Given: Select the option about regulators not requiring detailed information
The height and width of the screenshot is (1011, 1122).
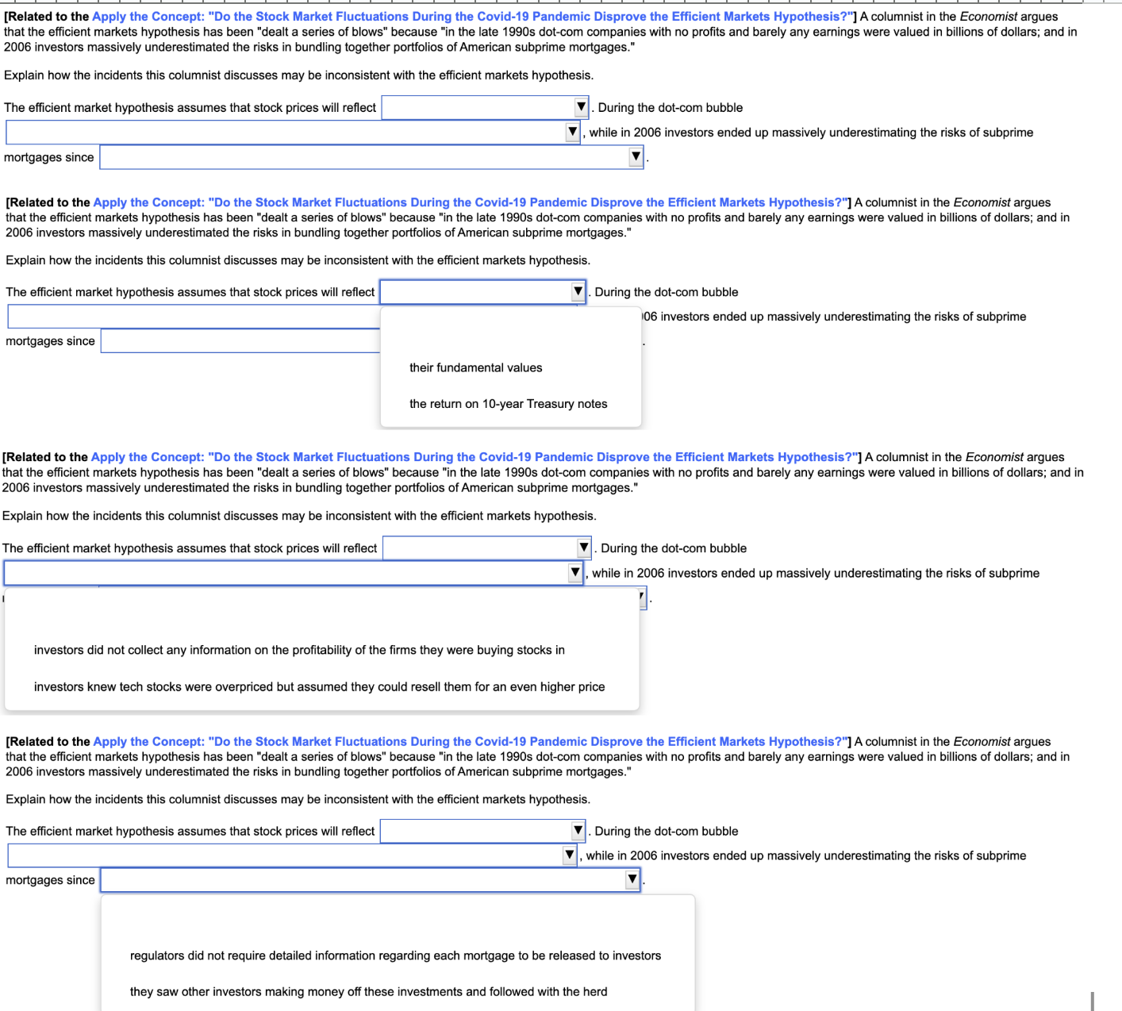Looking at the screenshot, I should (396, 955).
